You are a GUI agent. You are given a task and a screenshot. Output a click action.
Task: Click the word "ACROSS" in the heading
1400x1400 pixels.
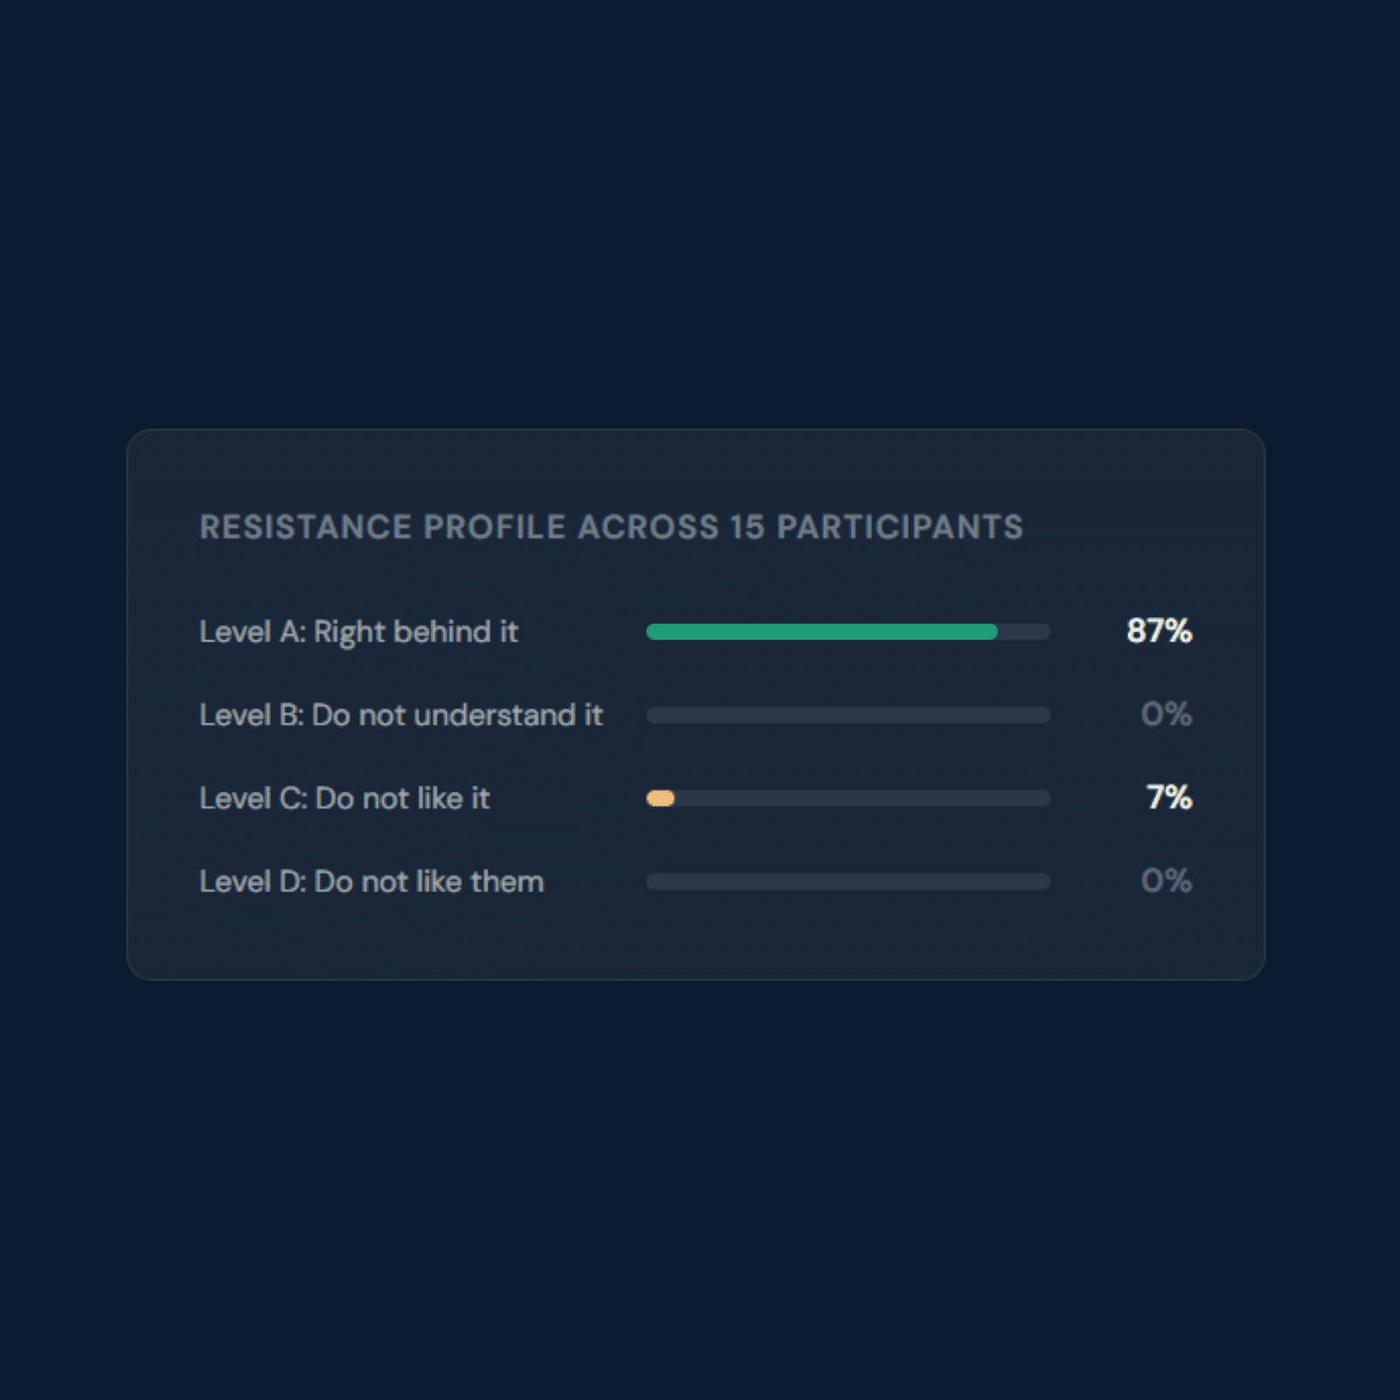point(648,527)
